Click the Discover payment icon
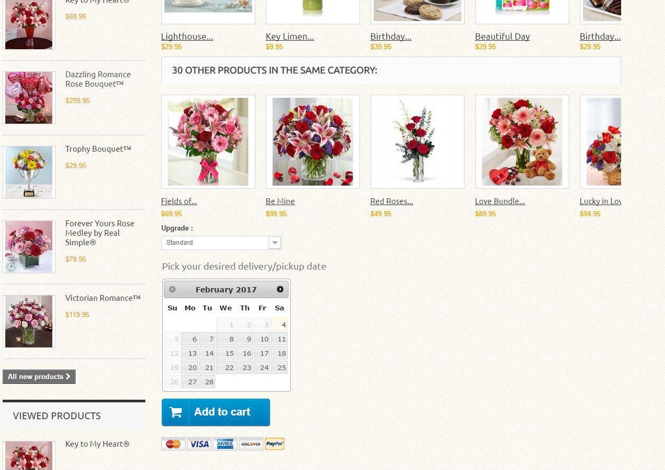The width and height of the screenshot is (665, 470). [x=251, y=444]
